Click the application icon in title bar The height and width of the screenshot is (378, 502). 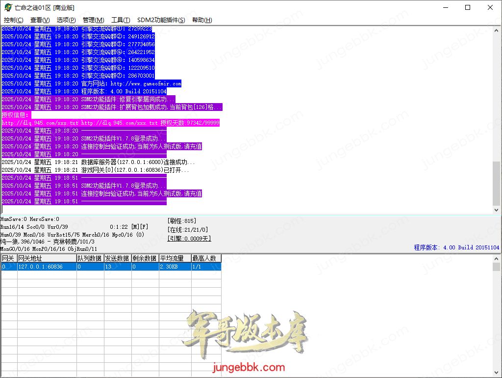8,7
